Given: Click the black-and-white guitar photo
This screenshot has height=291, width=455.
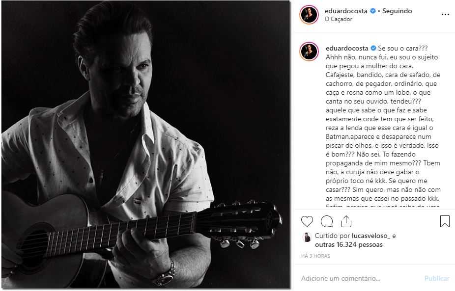Looking at the screenshot, I should tap(145, 145).
